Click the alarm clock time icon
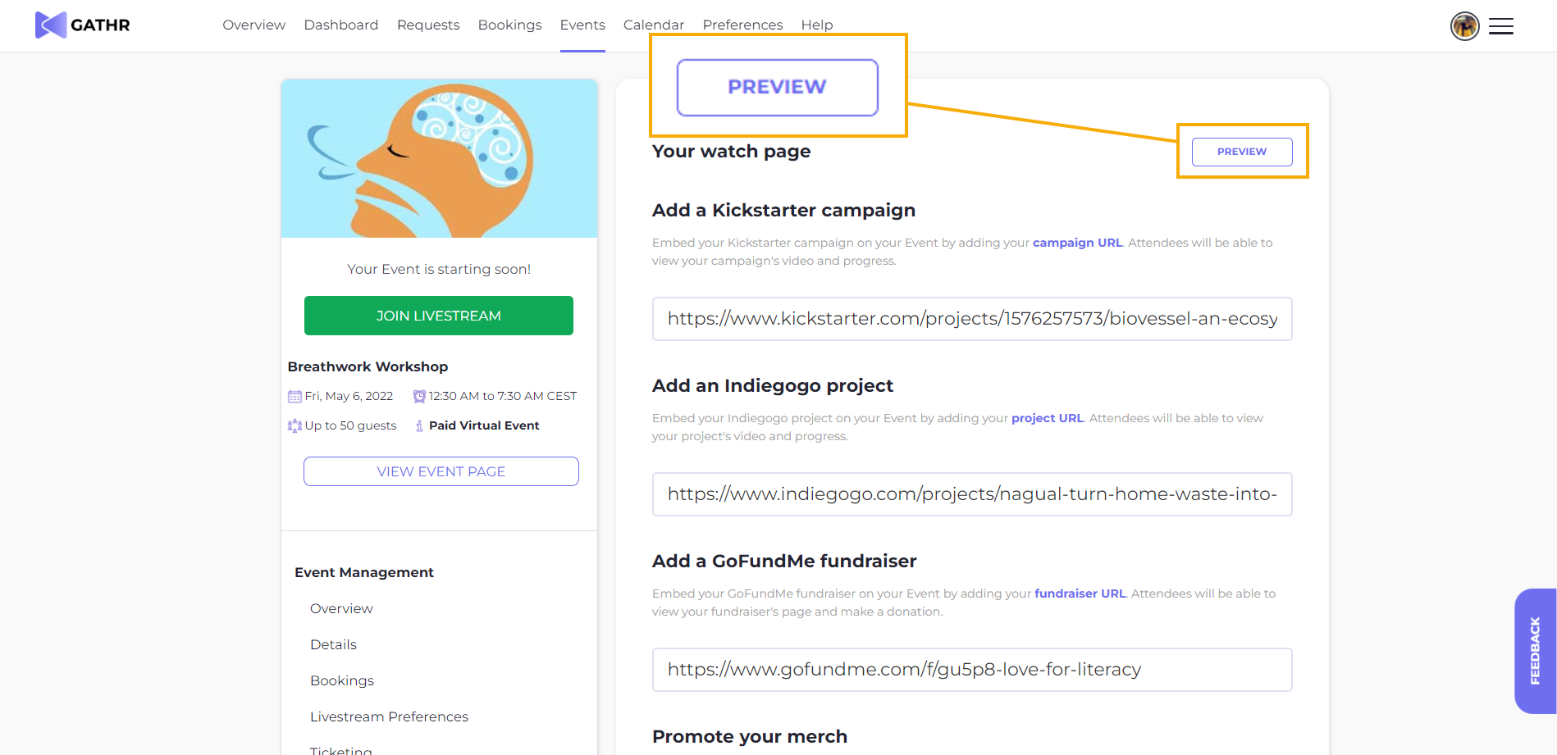 click(x=419, y=397)
